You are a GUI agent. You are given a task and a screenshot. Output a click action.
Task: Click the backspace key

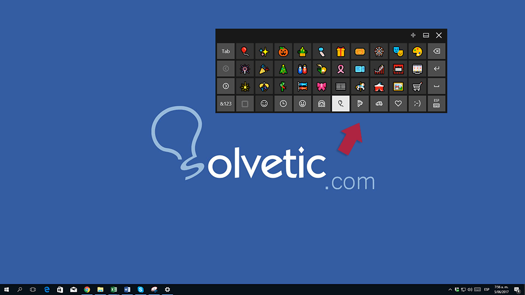click(437, 51)
